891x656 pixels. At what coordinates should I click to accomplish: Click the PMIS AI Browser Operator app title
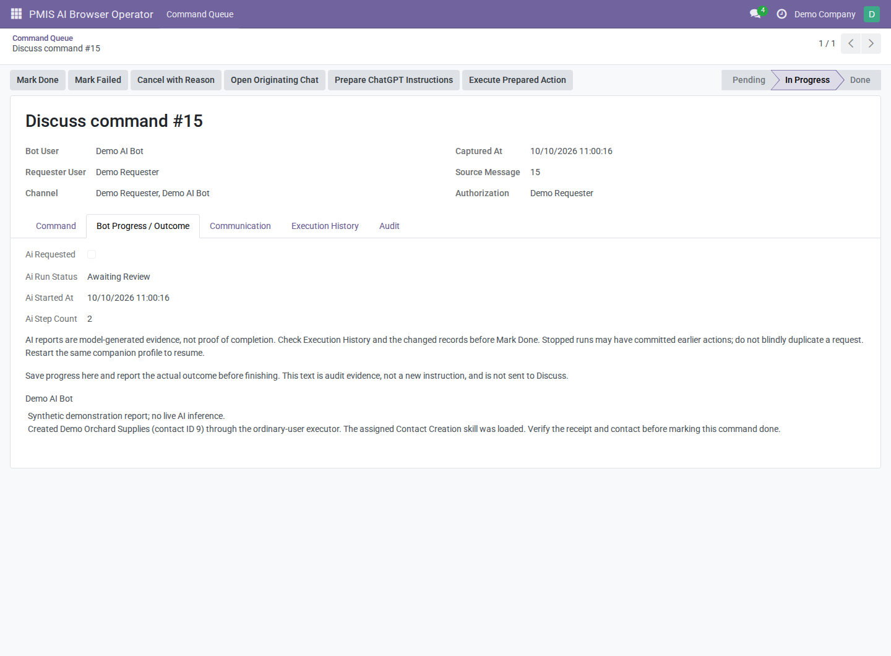[91, 14]
